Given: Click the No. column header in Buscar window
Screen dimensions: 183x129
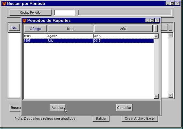Looking at the screenshot, I should pyautogui.click(x=14, y=28).
